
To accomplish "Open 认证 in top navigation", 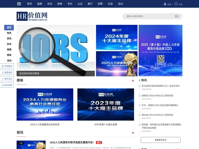I will [80, 4].
